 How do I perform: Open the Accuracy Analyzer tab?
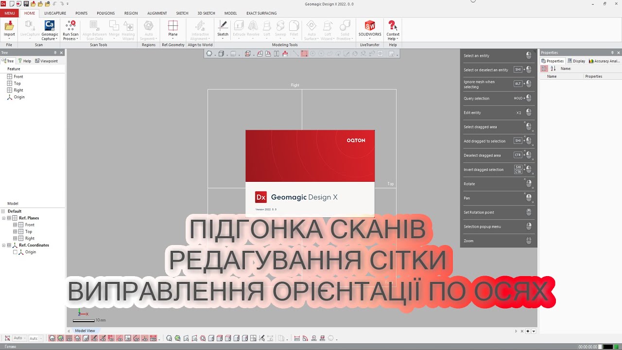604,61
